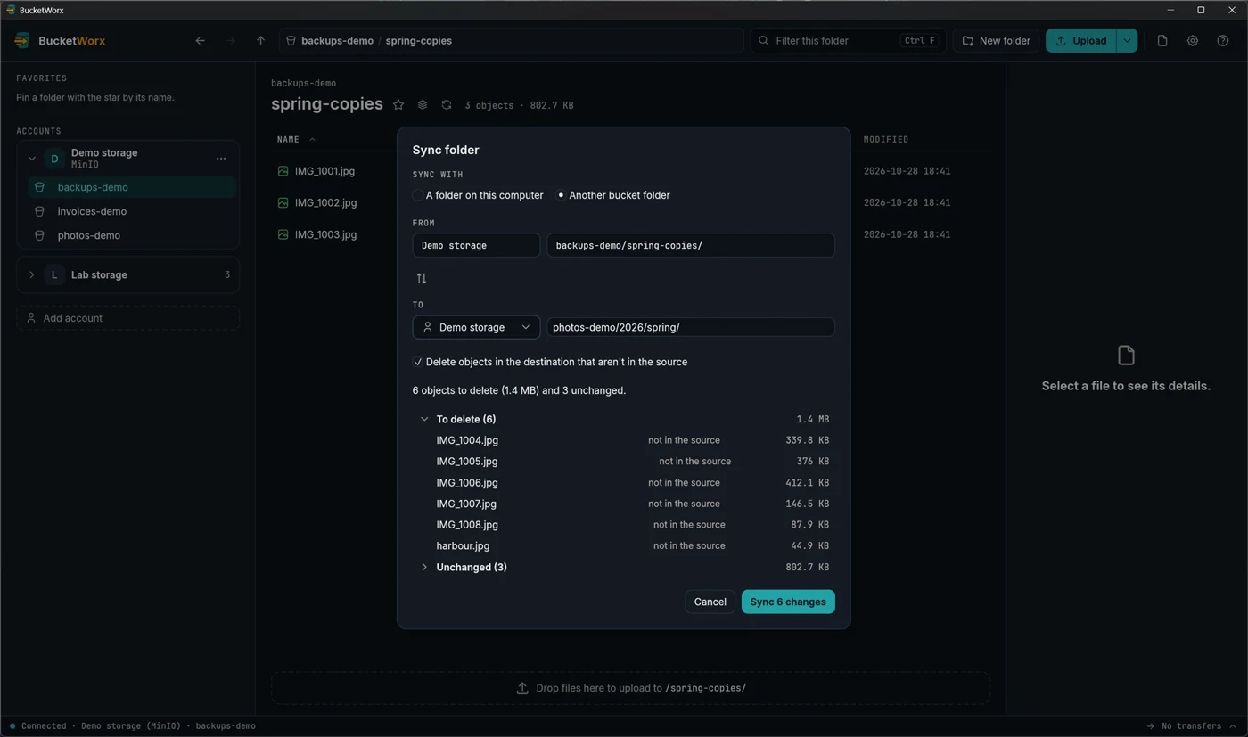Click the layers icon beside spring-copies
Viewport: 1248px width, 737px height.
(x=423, y=105)
